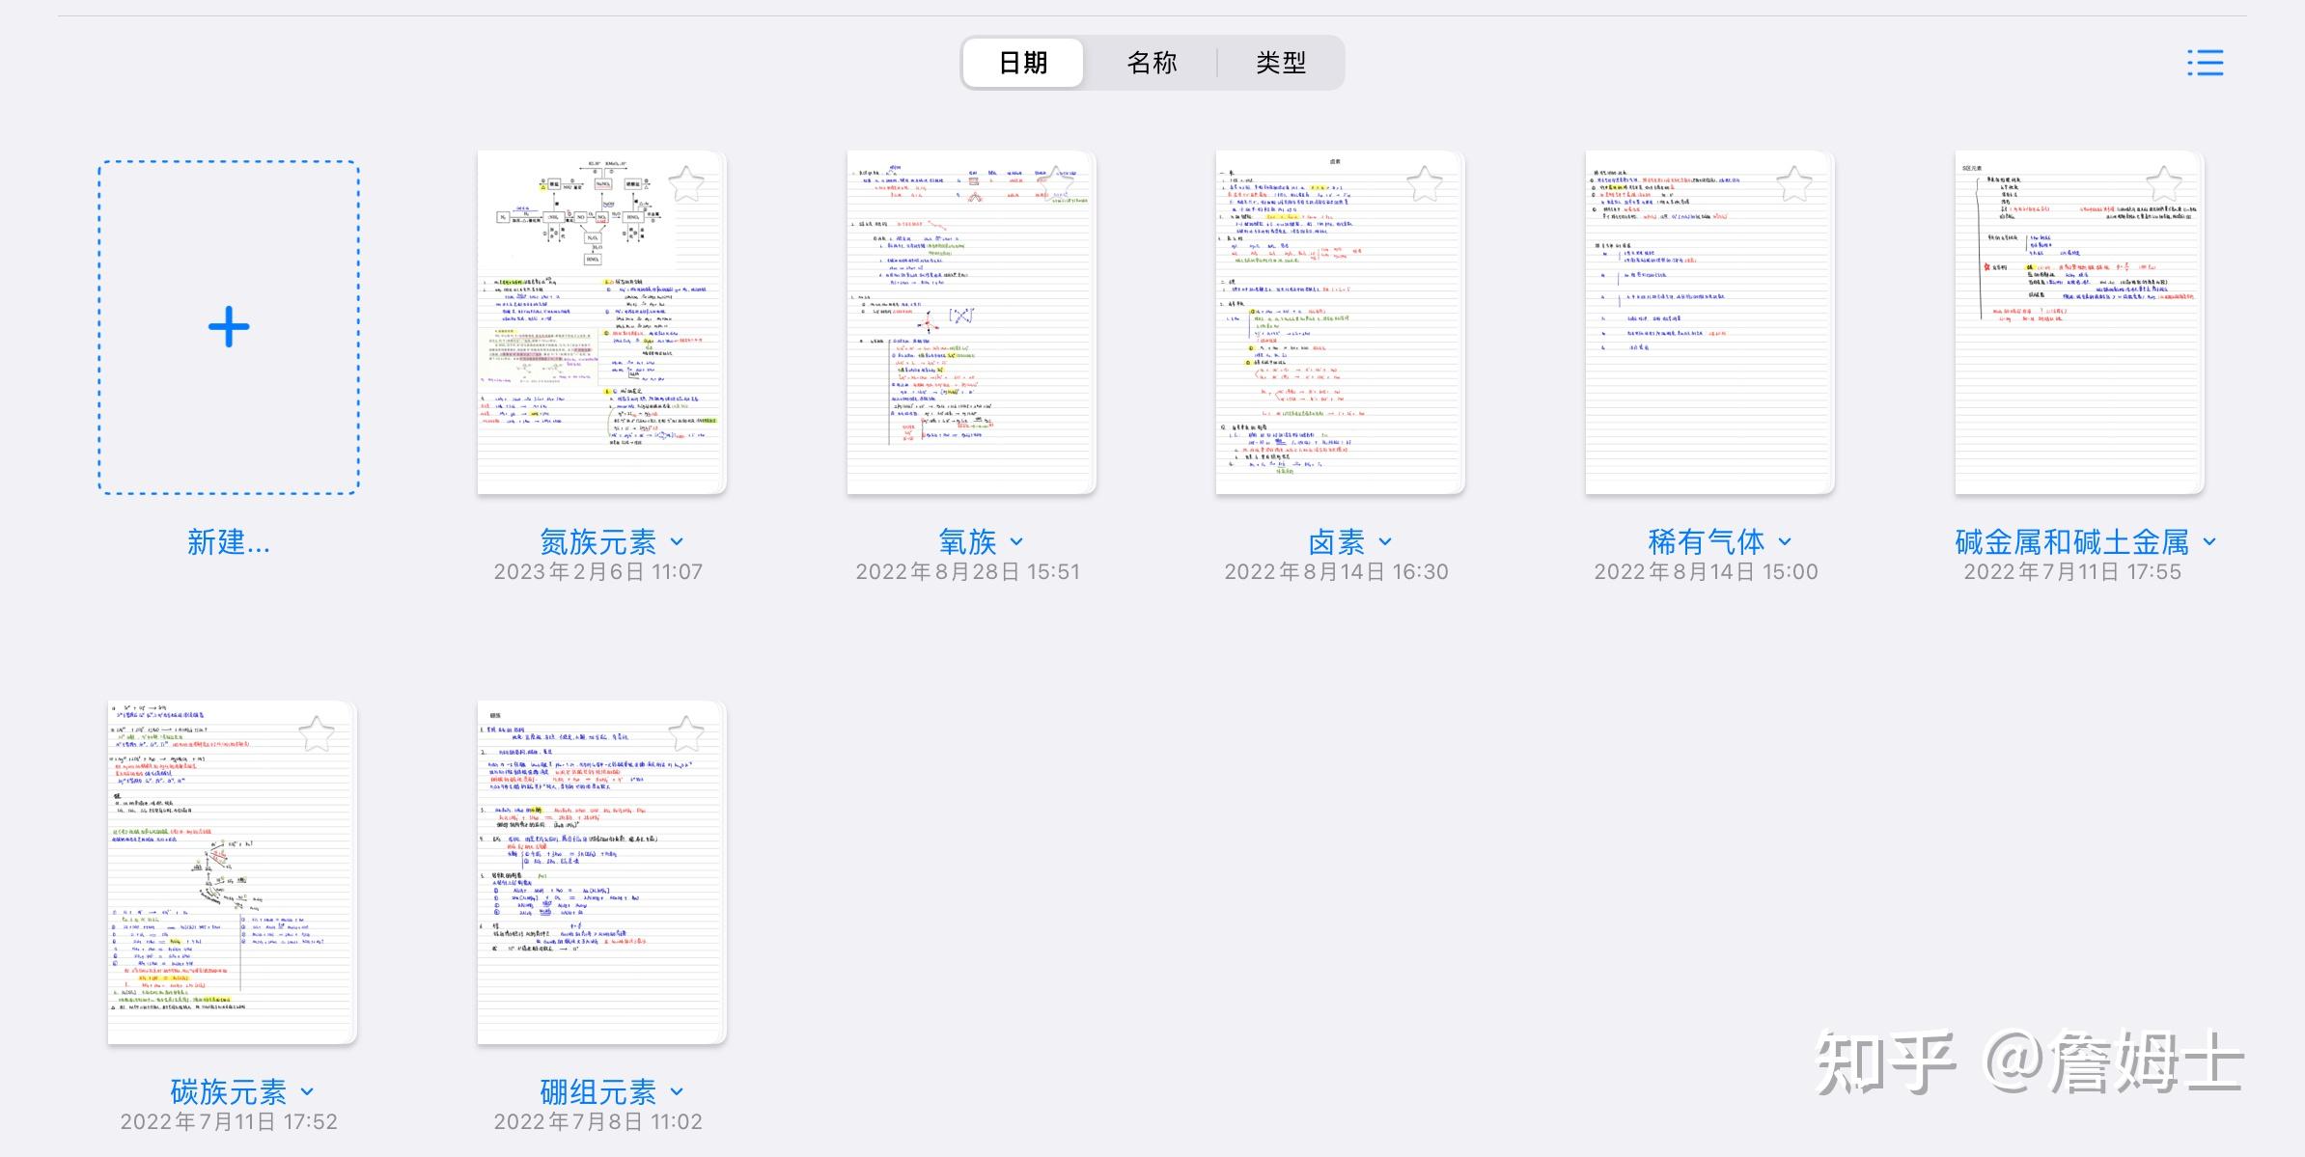
Task: Mark 稀有气体 notebook as favorite
Action: click(x=1794, y=184)
